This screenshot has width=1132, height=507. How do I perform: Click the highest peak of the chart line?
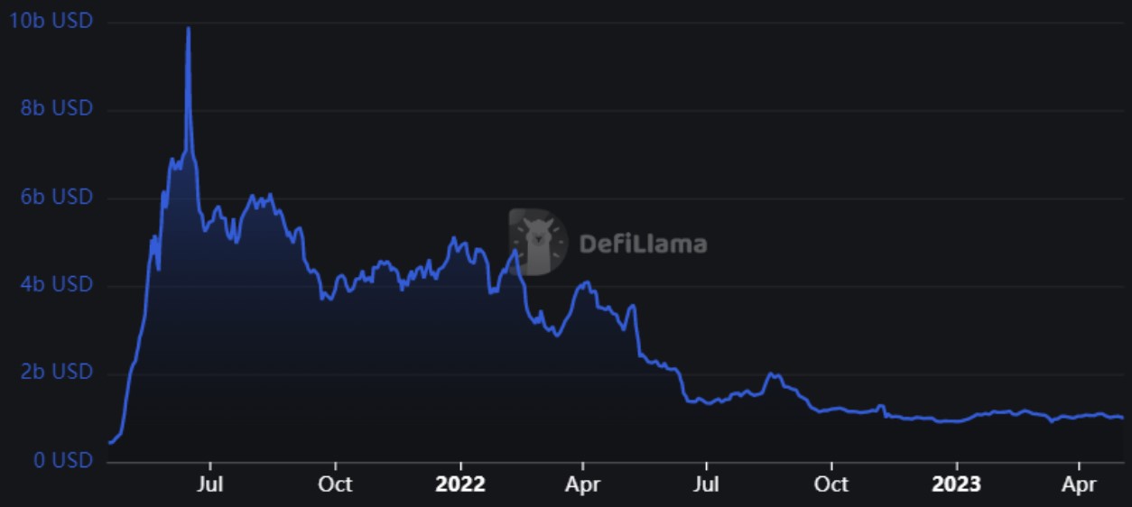pos(188,28)
